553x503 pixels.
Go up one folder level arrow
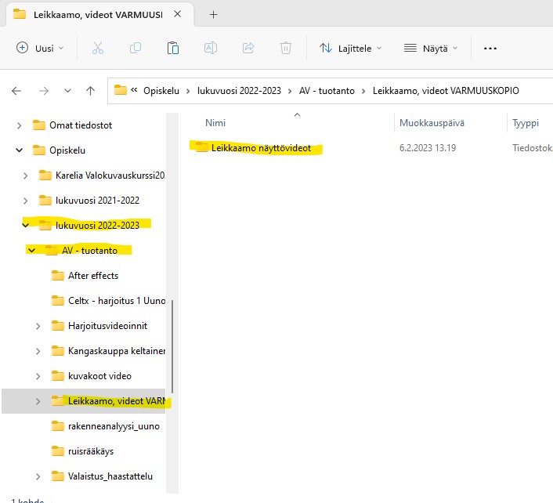(x=91, y=91)
